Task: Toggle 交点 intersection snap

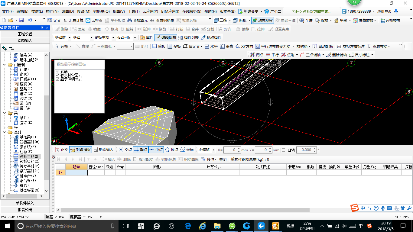Action: pyautogui.click(x=125, y=150)
